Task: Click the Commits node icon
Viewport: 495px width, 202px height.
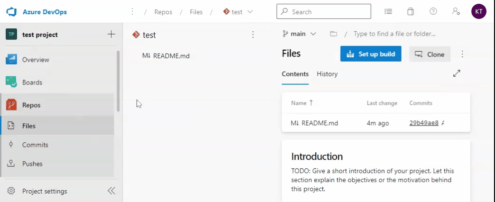Action: tap(11, 144)
